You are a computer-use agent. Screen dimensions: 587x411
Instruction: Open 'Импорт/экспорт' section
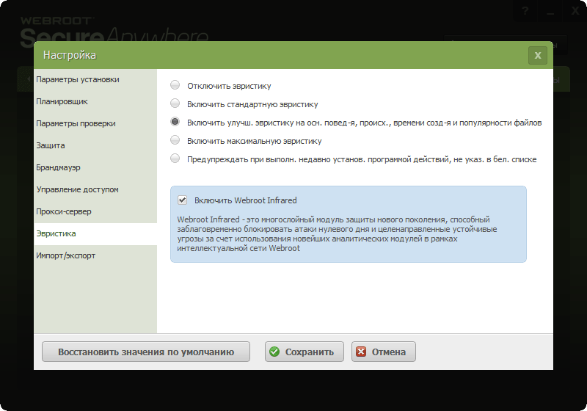(95, 256)
